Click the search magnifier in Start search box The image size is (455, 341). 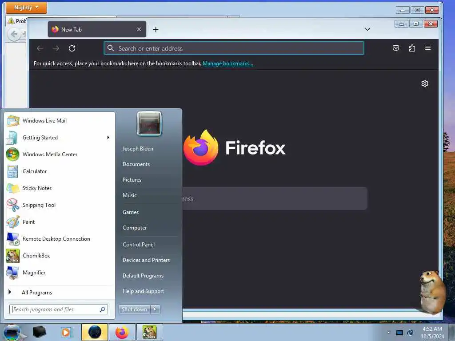coord(103,309)
